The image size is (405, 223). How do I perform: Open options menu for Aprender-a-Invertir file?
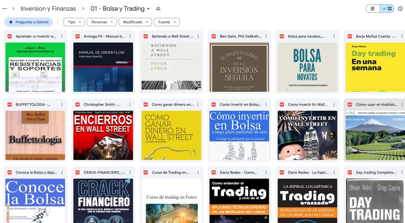pos(62,36)
